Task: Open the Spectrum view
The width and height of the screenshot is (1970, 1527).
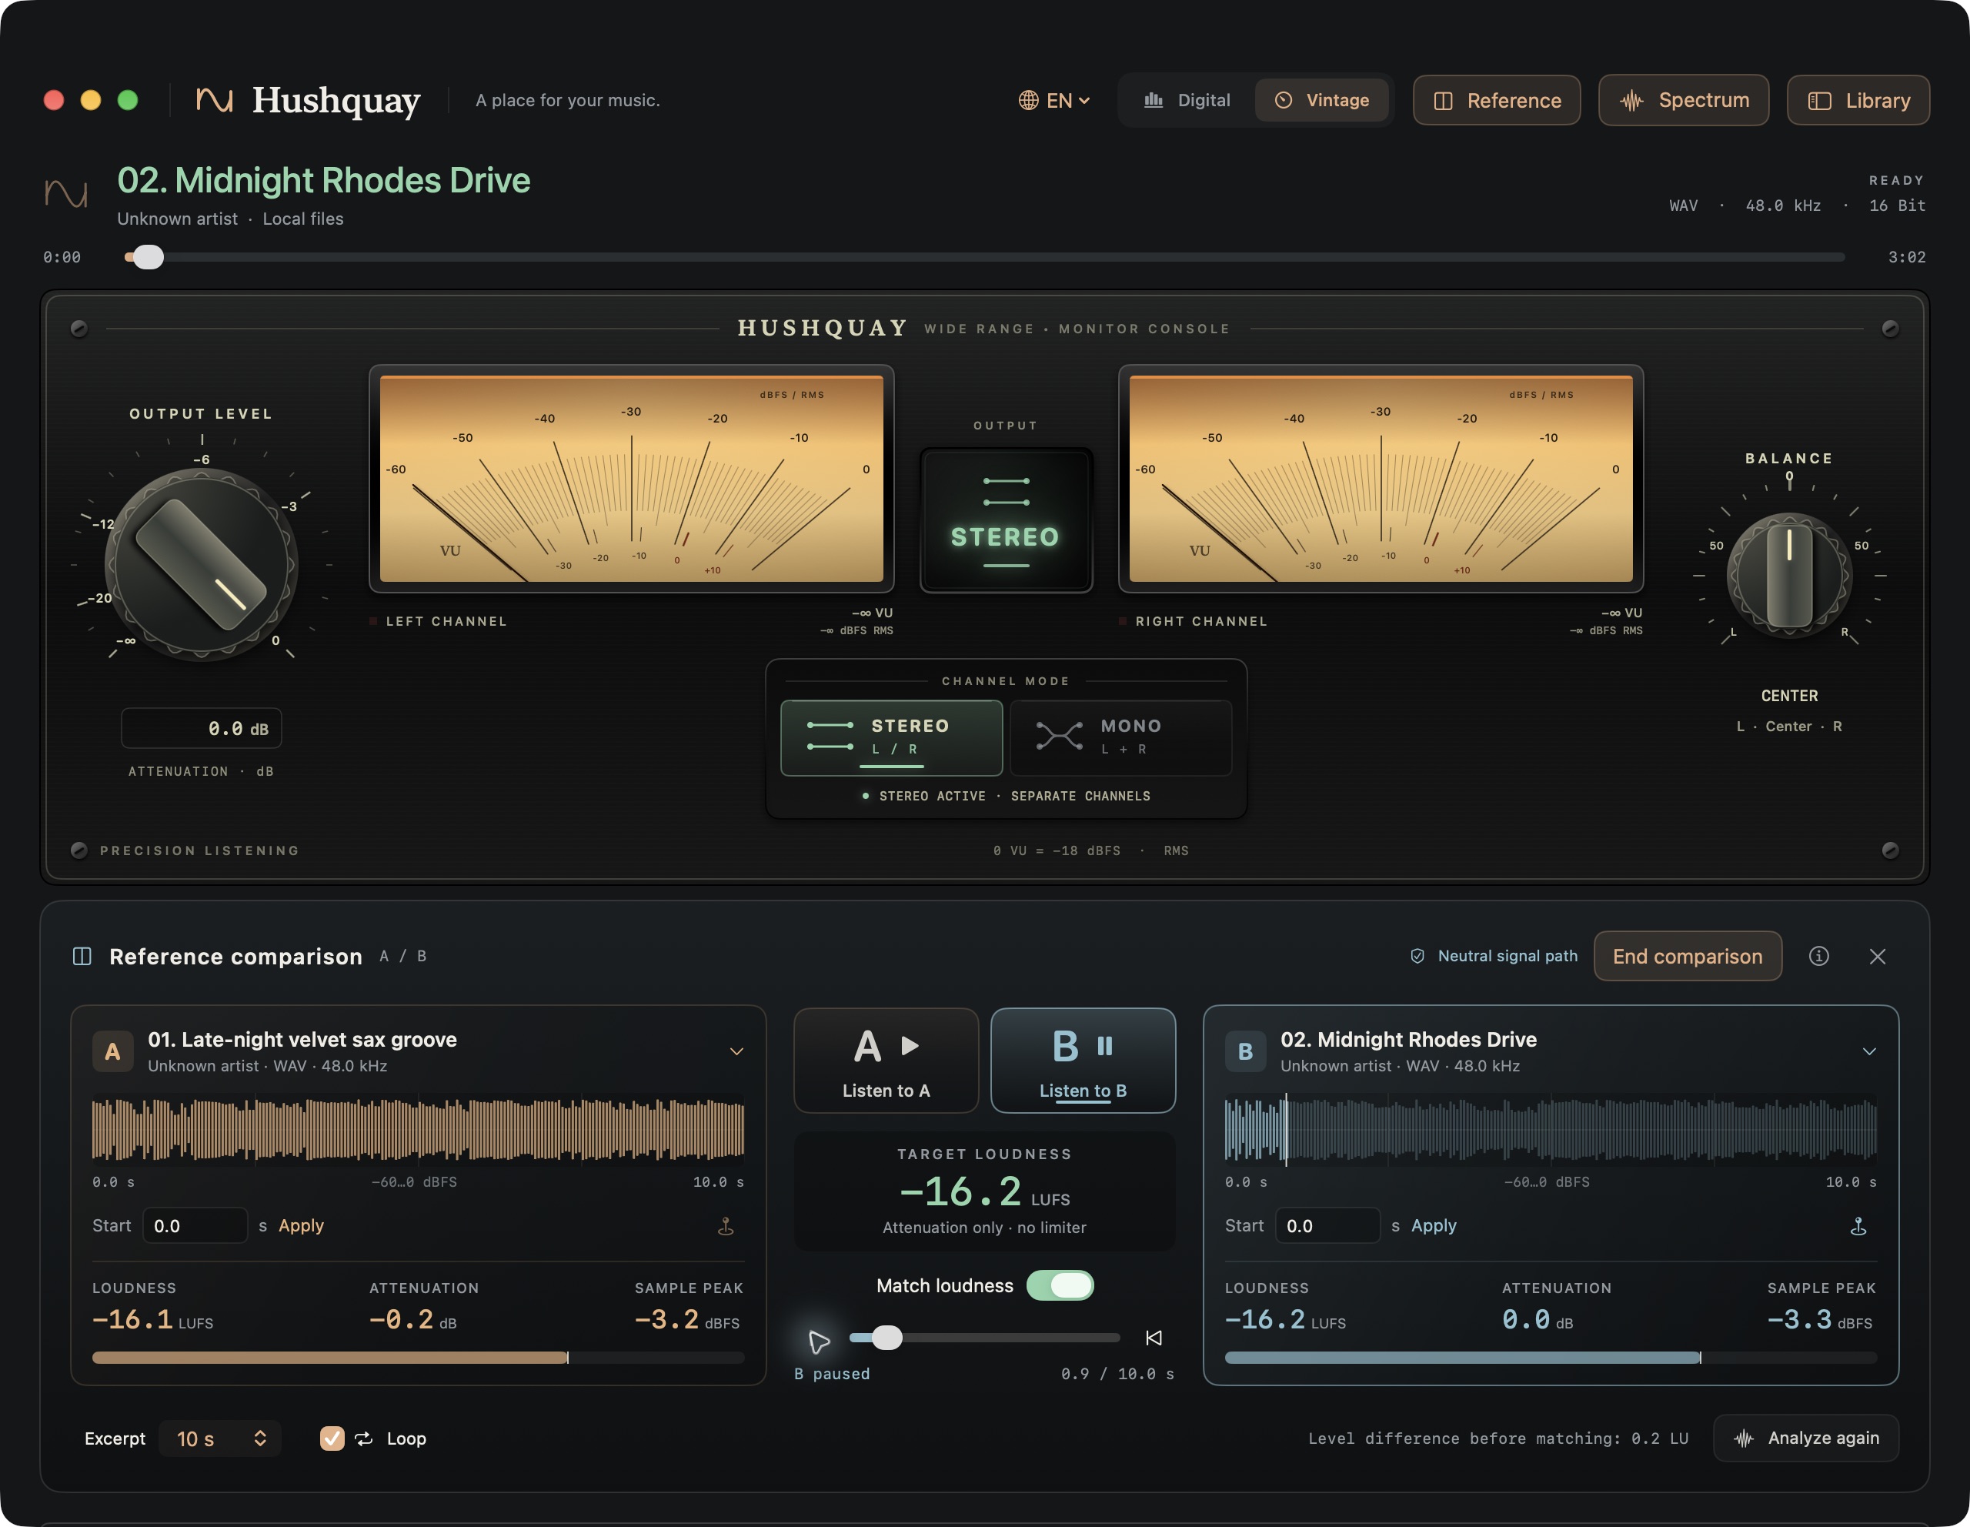Action: [1683, 100]
